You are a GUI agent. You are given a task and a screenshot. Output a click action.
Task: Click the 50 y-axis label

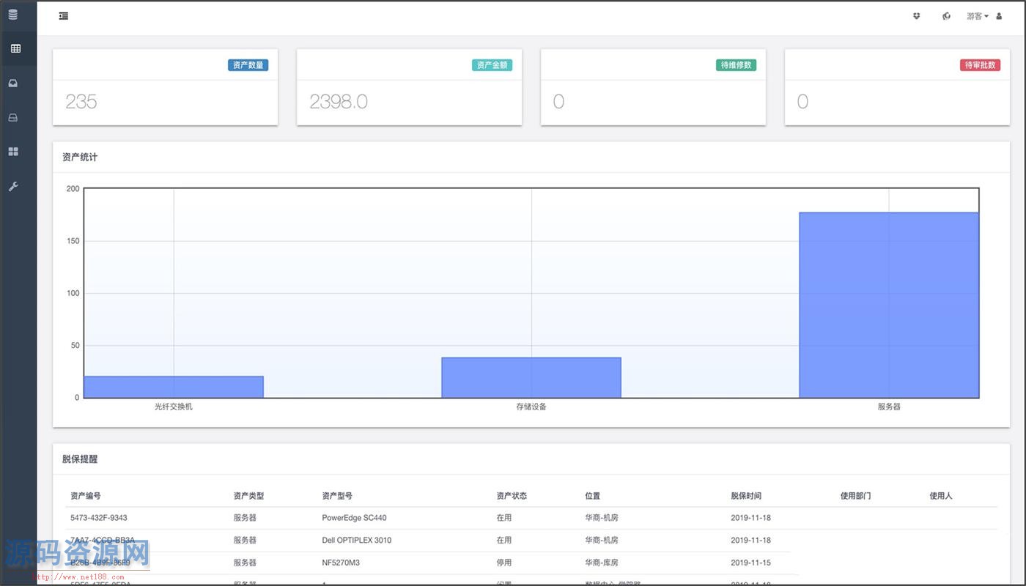point(75,346)
